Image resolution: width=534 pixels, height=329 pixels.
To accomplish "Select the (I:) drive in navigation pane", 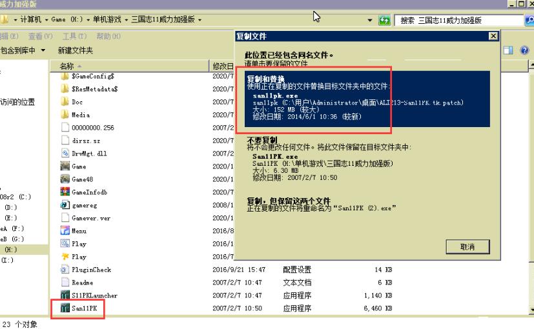I will [8, 260].
